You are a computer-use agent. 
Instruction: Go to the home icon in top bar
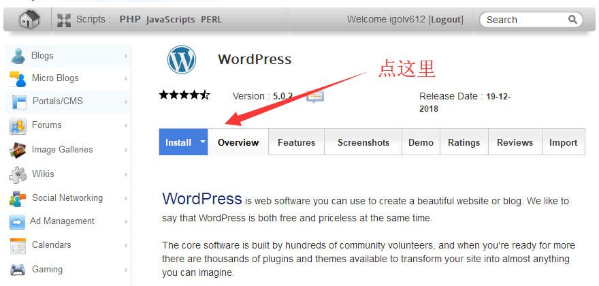[x=30, y=19]
